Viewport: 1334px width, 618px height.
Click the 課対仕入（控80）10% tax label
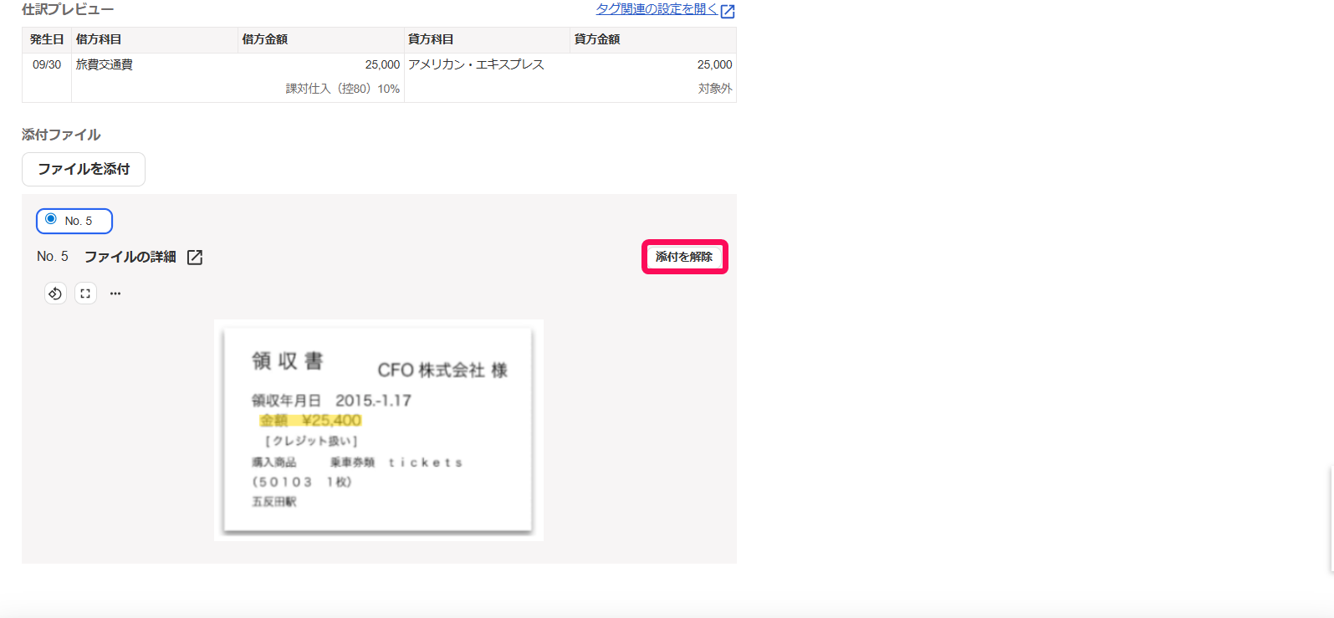pyautogui.click(x=343, y=89)
